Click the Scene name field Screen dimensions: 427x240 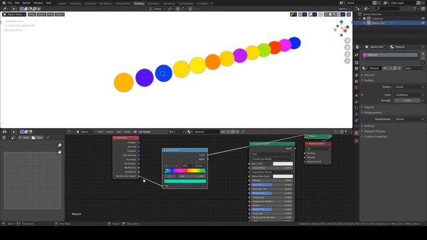tap(360, 3)
